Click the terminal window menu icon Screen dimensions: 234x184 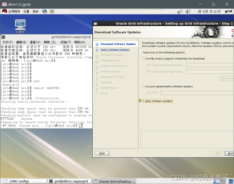click(x=3, y=37)
